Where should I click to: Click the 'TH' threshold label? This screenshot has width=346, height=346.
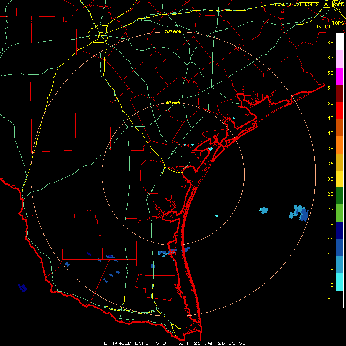coord(330,300)
